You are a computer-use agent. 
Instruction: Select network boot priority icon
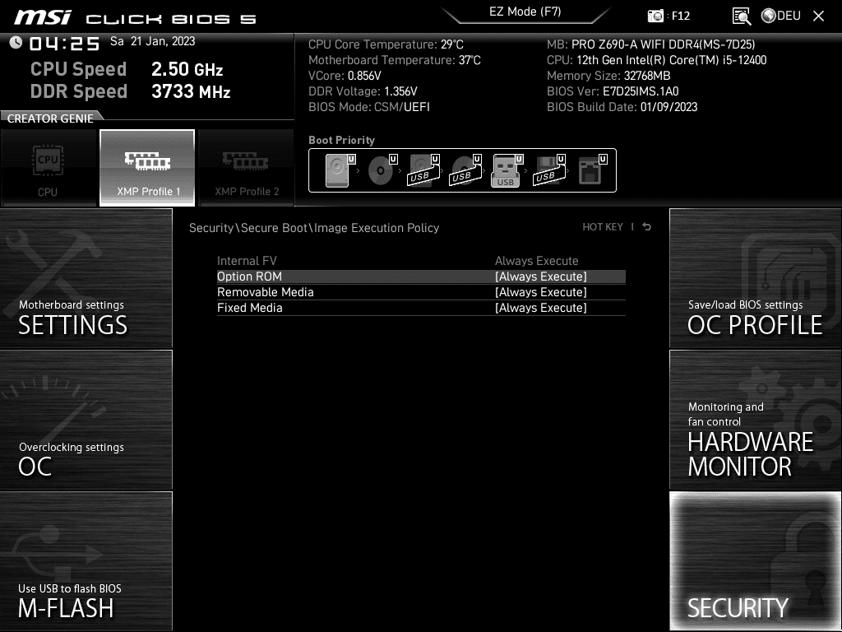pos(592,170)
